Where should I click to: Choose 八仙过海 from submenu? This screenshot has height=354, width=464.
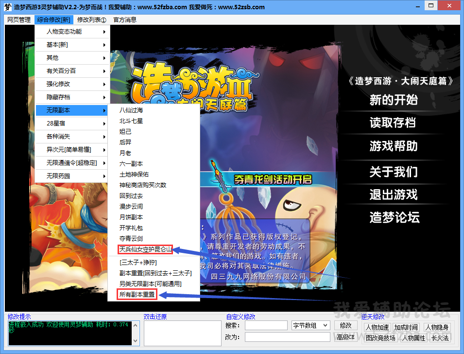pos(154,110)
